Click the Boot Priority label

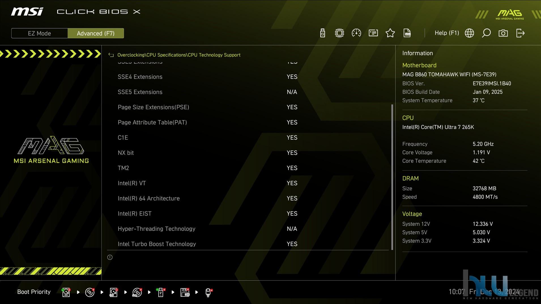34,292
